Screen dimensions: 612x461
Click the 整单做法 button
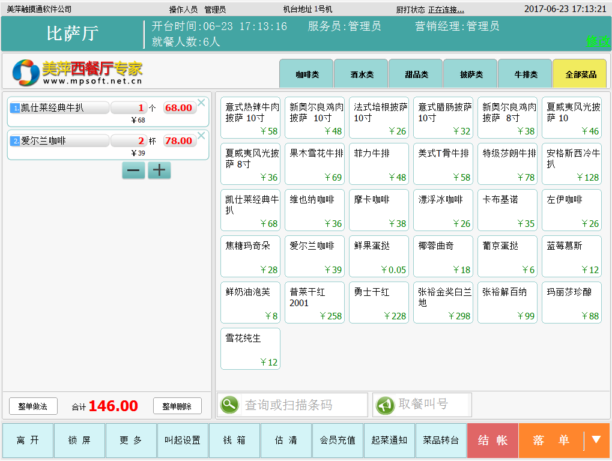tap(33, 406)
